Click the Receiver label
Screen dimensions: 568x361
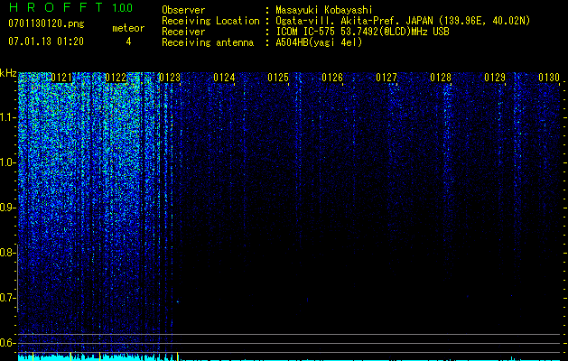183,32
